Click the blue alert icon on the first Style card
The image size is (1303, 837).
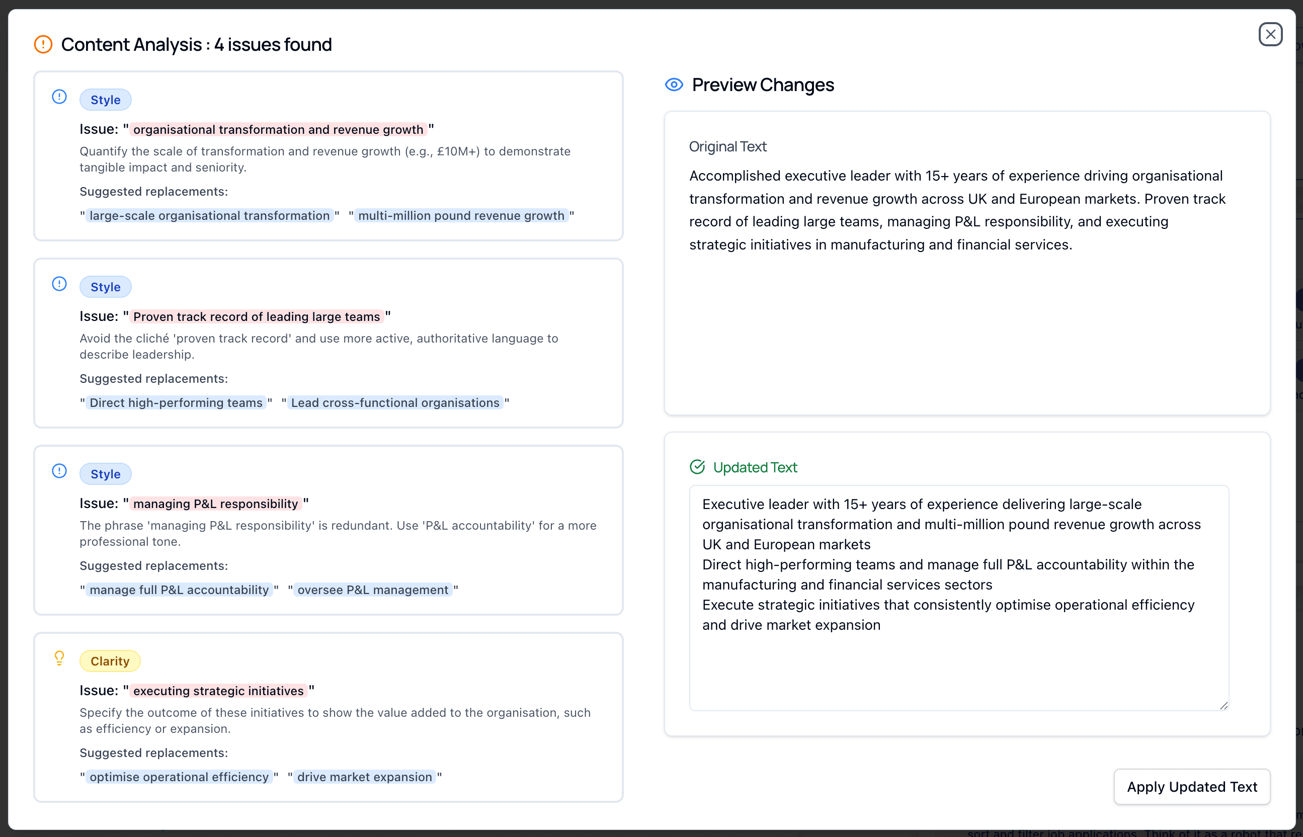click(59, 96)
